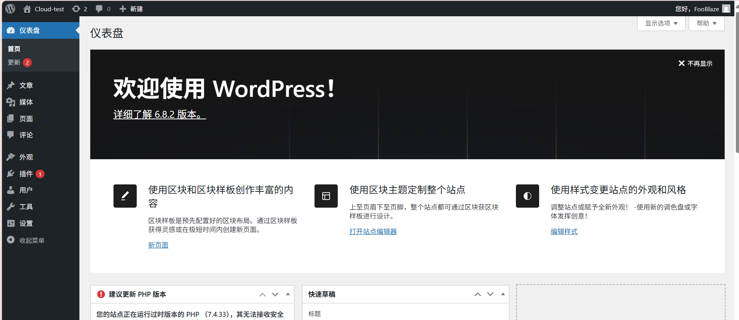Click the red plugin update badge
This screenshot has height=320, width=739.
click(x=40, y=174)
